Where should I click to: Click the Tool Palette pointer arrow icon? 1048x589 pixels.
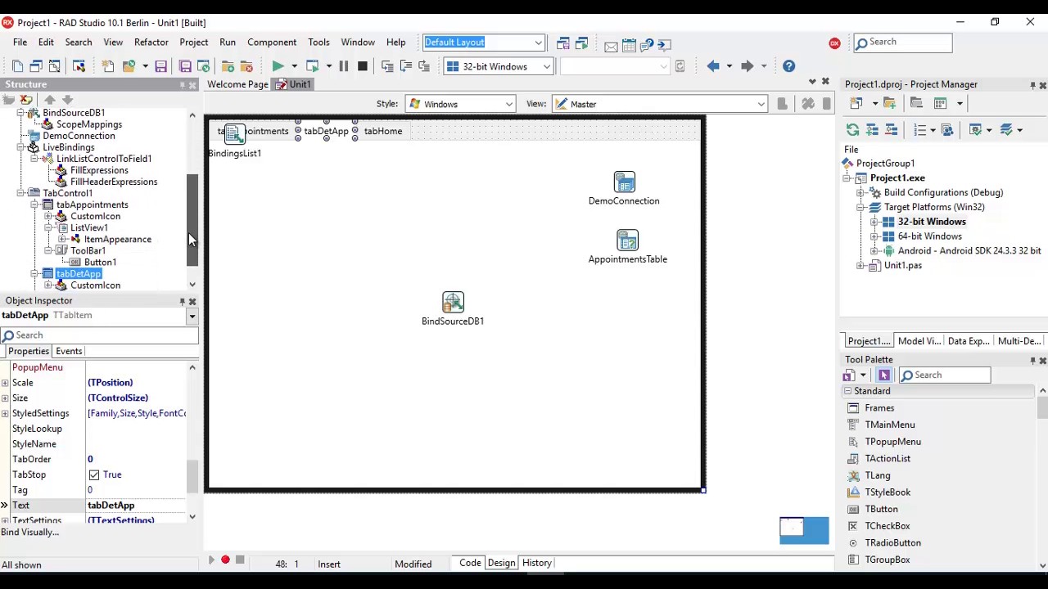coord(883,375)
